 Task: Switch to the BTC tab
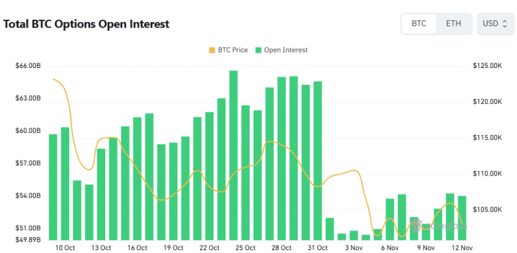[x=419, y=23]
